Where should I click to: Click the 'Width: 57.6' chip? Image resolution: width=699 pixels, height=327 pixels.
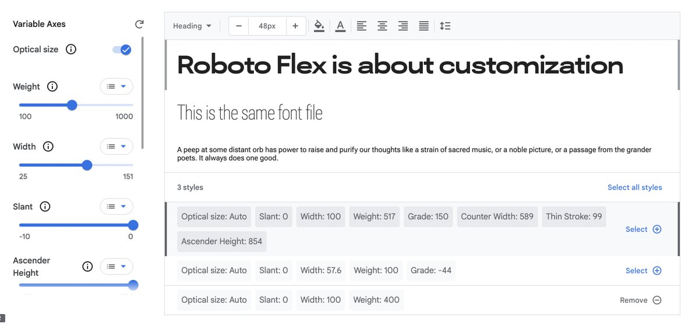pos(321,271)
